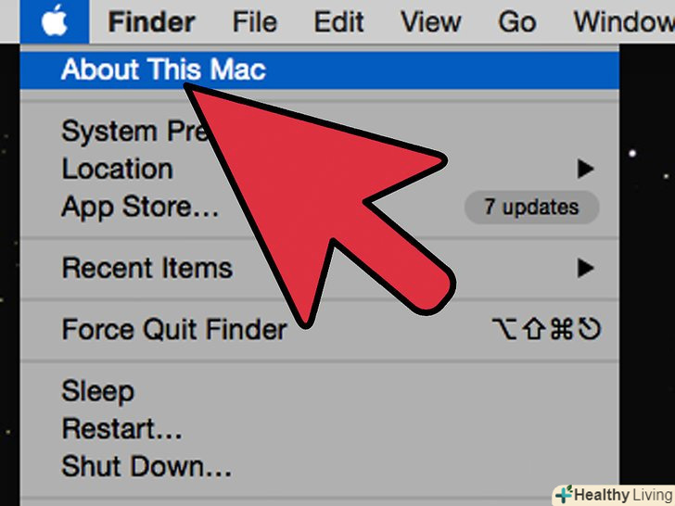
Task: Click the Apple logo menu icon
Action: pos(54,21)
